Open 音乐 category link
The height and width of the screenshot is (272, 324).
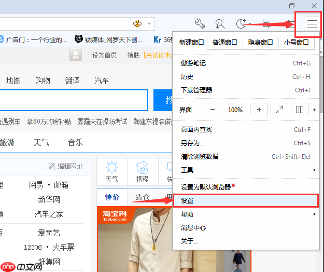tap(75, 143)
